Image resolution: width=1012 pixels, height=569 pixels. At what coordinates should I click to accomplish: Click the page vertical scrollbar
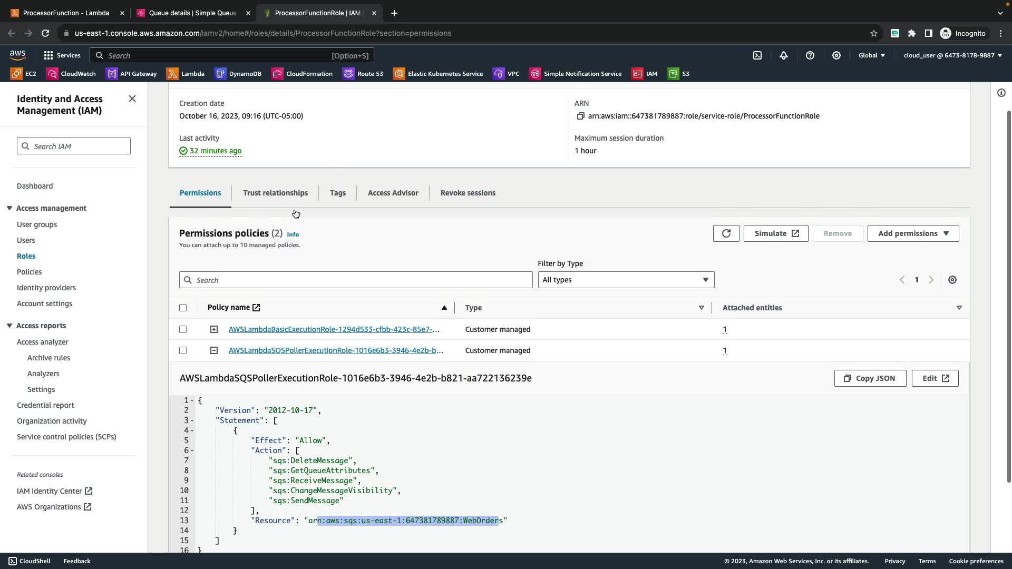tap(1009, 295)
